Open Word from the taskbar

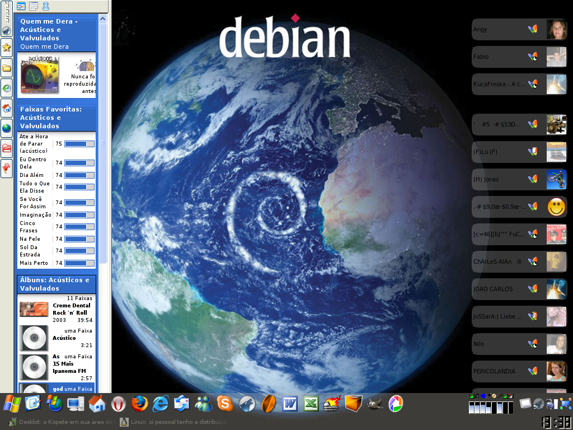(290, 404)
